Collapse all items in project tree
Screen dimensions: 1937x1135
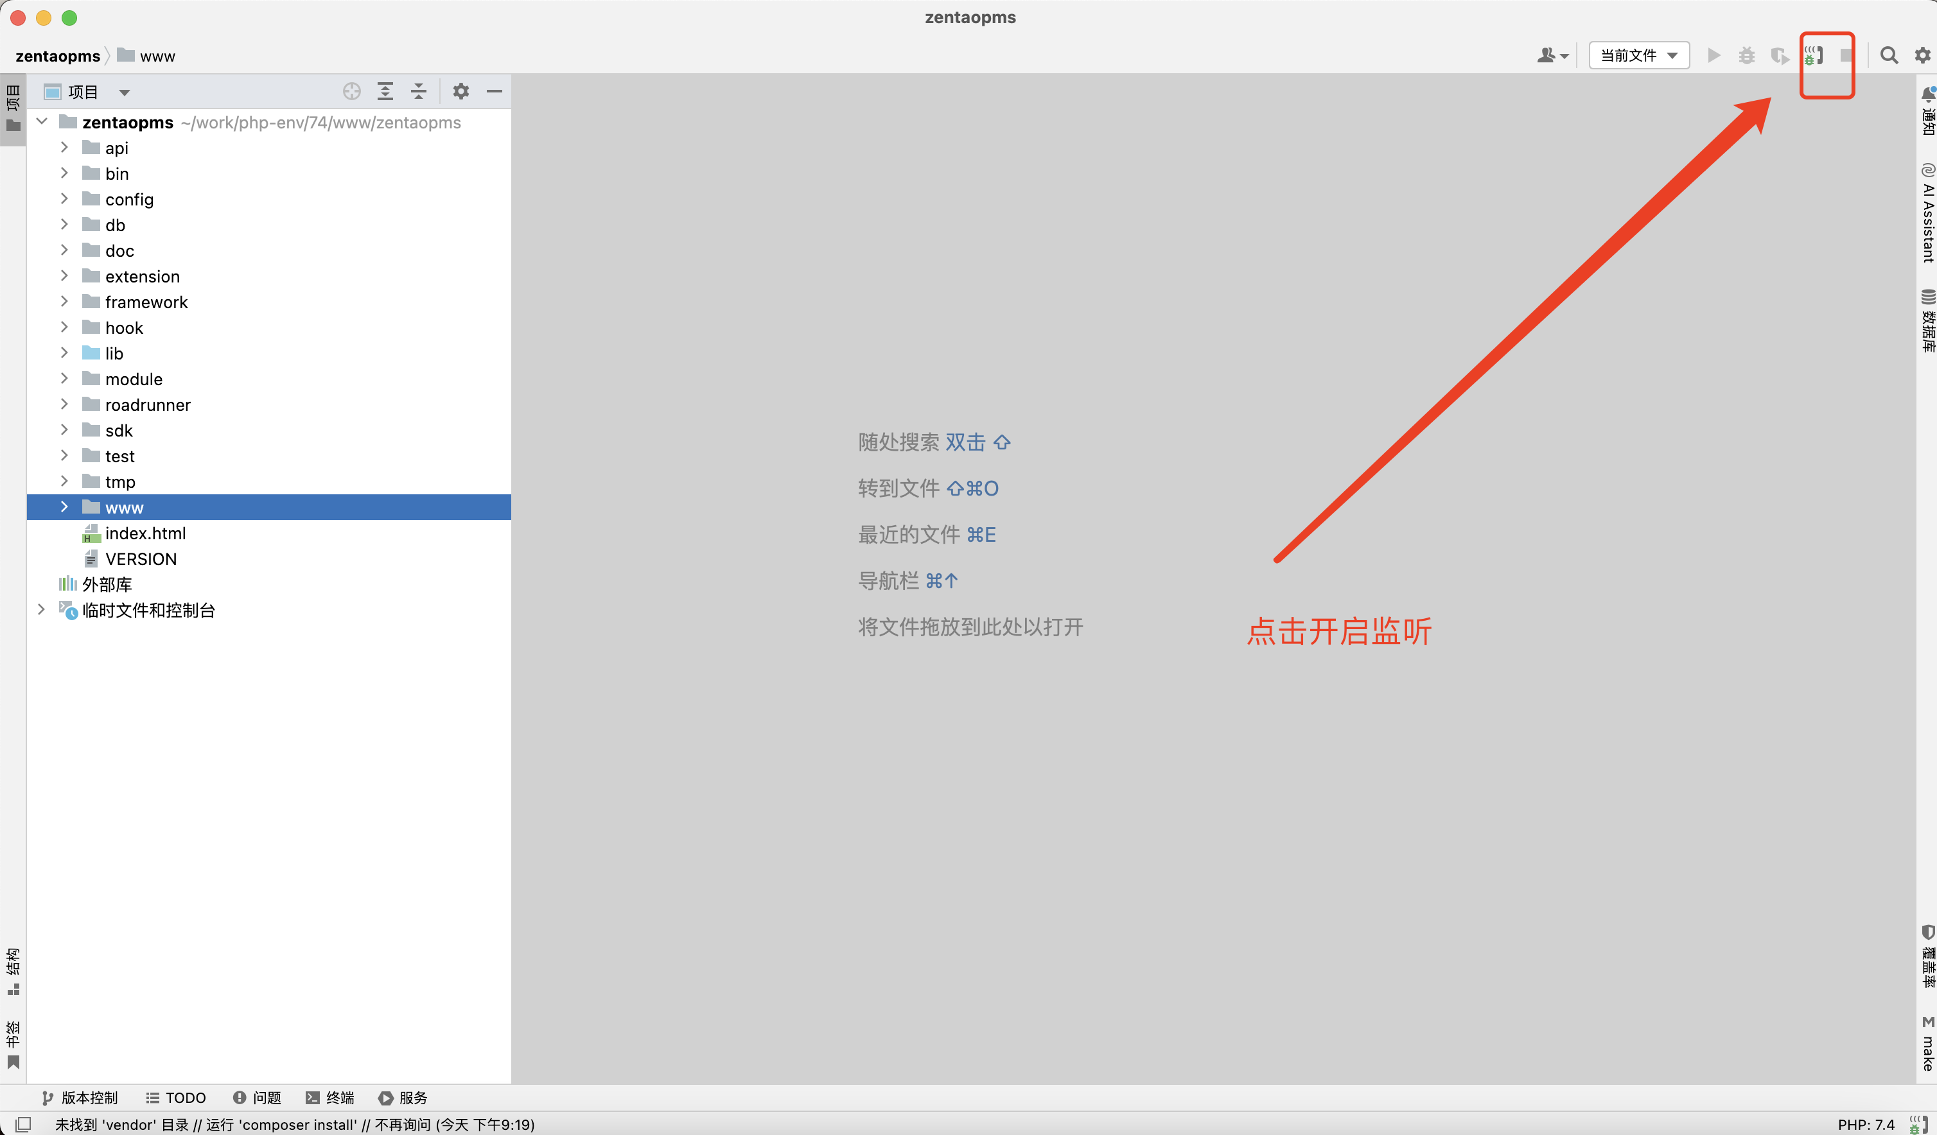[x=419, y=91]
